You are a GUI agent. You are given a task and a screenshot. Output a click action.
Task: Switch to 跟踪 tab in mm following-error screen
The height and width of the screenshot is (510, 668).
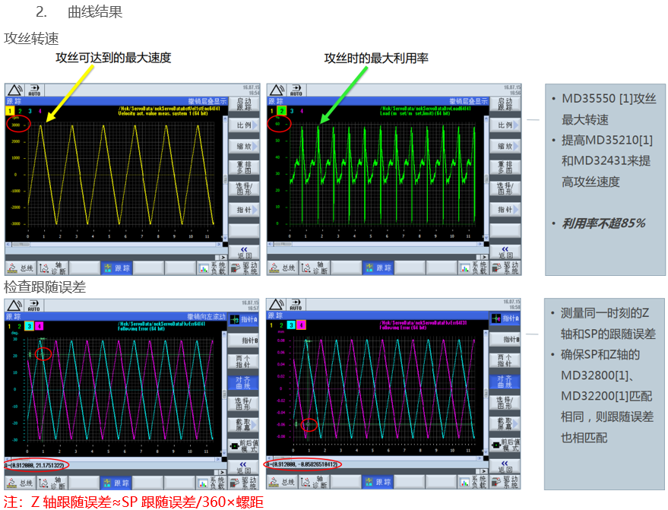[378, 482]
